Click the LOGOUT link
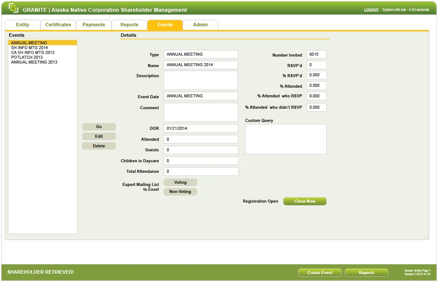 [371, 10]
